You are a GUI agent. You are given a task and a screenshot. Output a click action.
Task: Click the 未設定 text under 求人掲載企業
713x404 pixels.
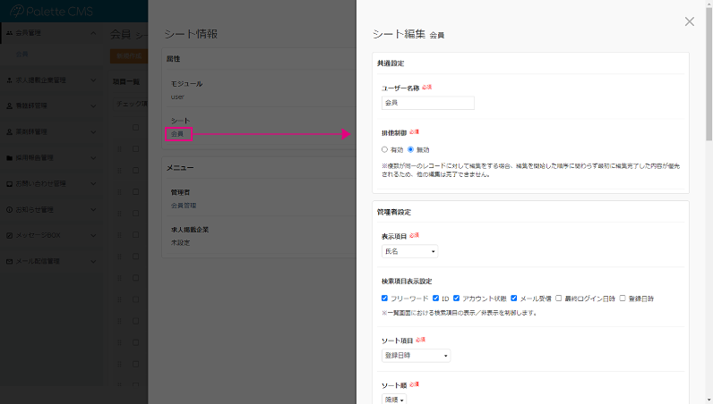coord(181,243)
